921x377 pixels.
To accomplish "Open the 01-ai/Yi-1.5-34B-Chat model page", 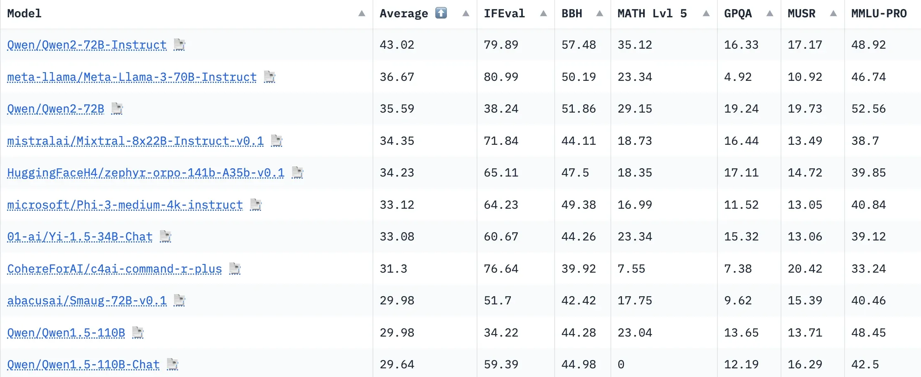I will coord(79,236).
